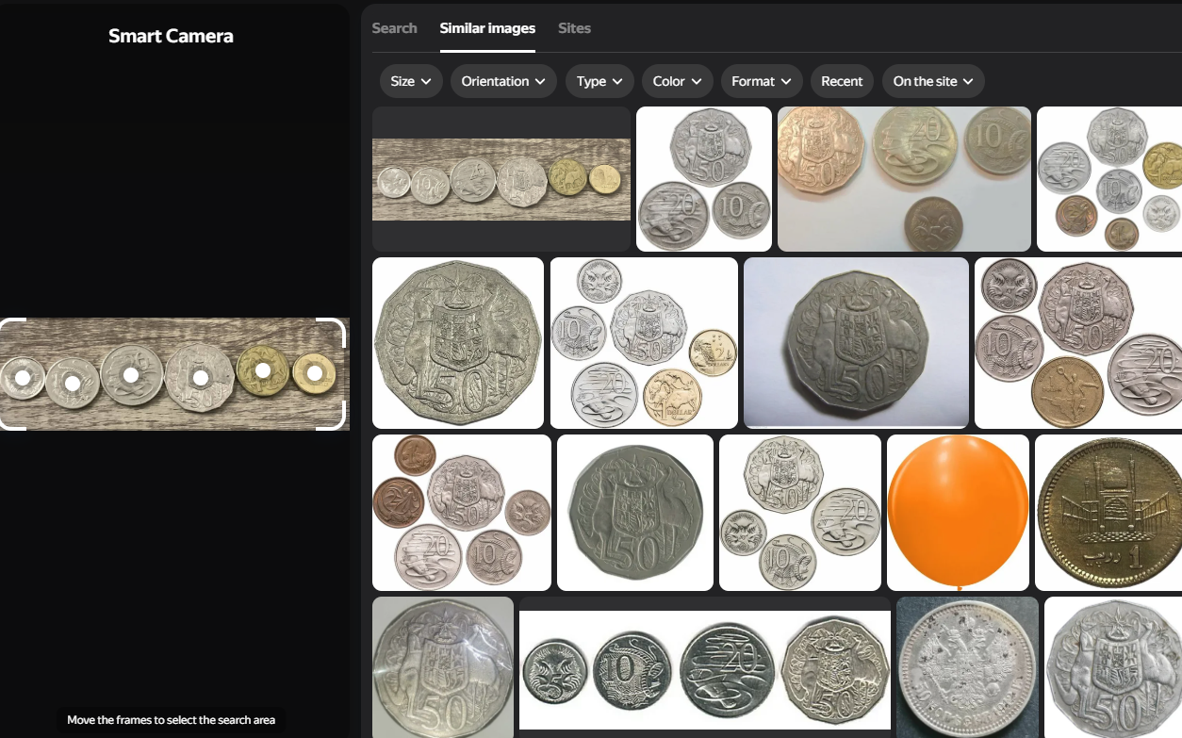1182x738 pixels.
Task: Expand the Type filter dropdown
Action: pyautogui.click(x=599, y=81)
